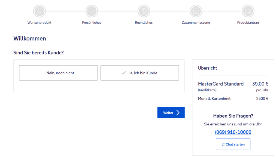279x157 pixels.
Task: Click the 'Monatl. Kartenlimit' label in the overview
Action: coord(214,98)
